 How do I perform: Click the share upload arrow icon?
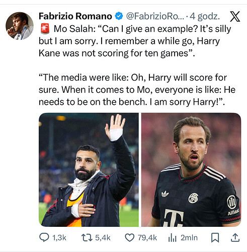[235, 237]
